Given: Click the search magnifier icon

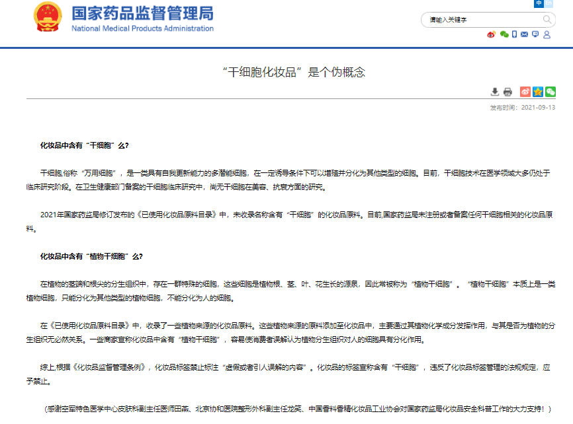Looking at the screenshot, I should (x=547, y=20).
